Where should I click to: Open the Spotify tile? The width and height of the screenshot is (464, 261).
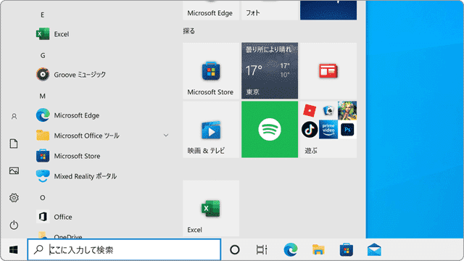pos(270,129)
